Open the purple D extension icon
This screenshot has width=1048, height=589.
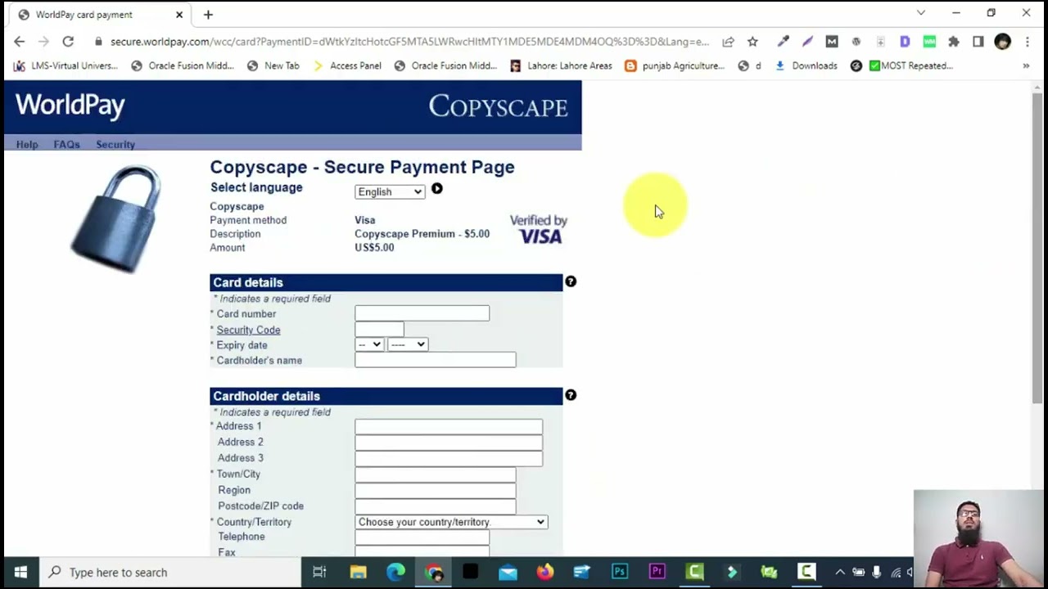(905, 42)
